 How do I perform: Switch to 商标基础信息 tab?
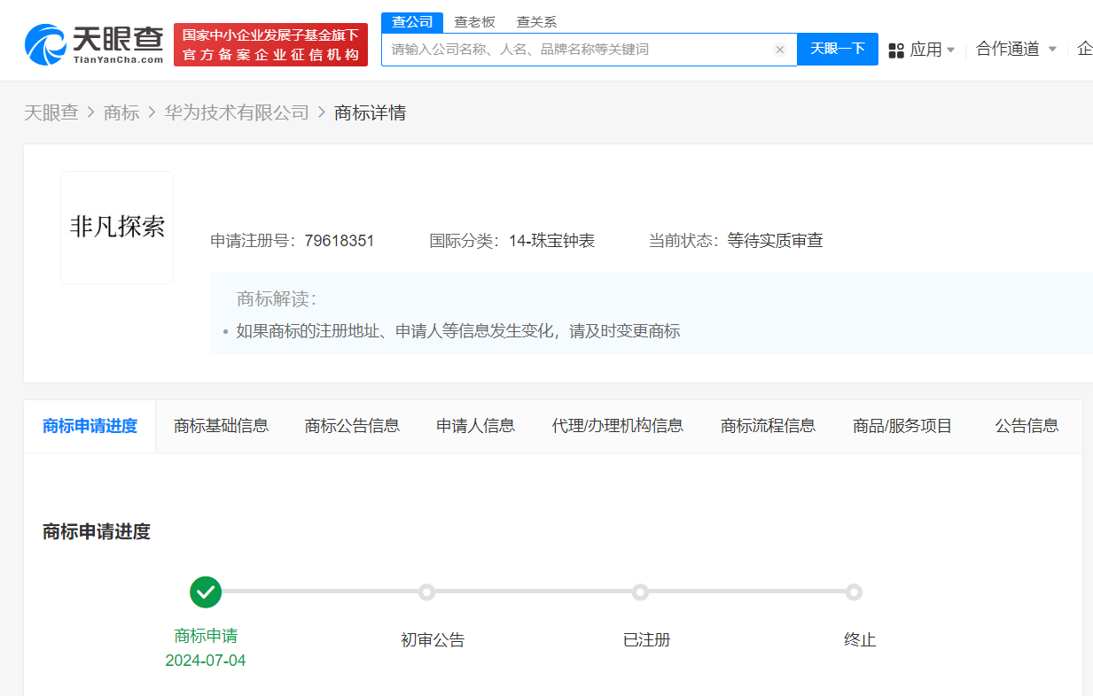click(x=221, y=426)
